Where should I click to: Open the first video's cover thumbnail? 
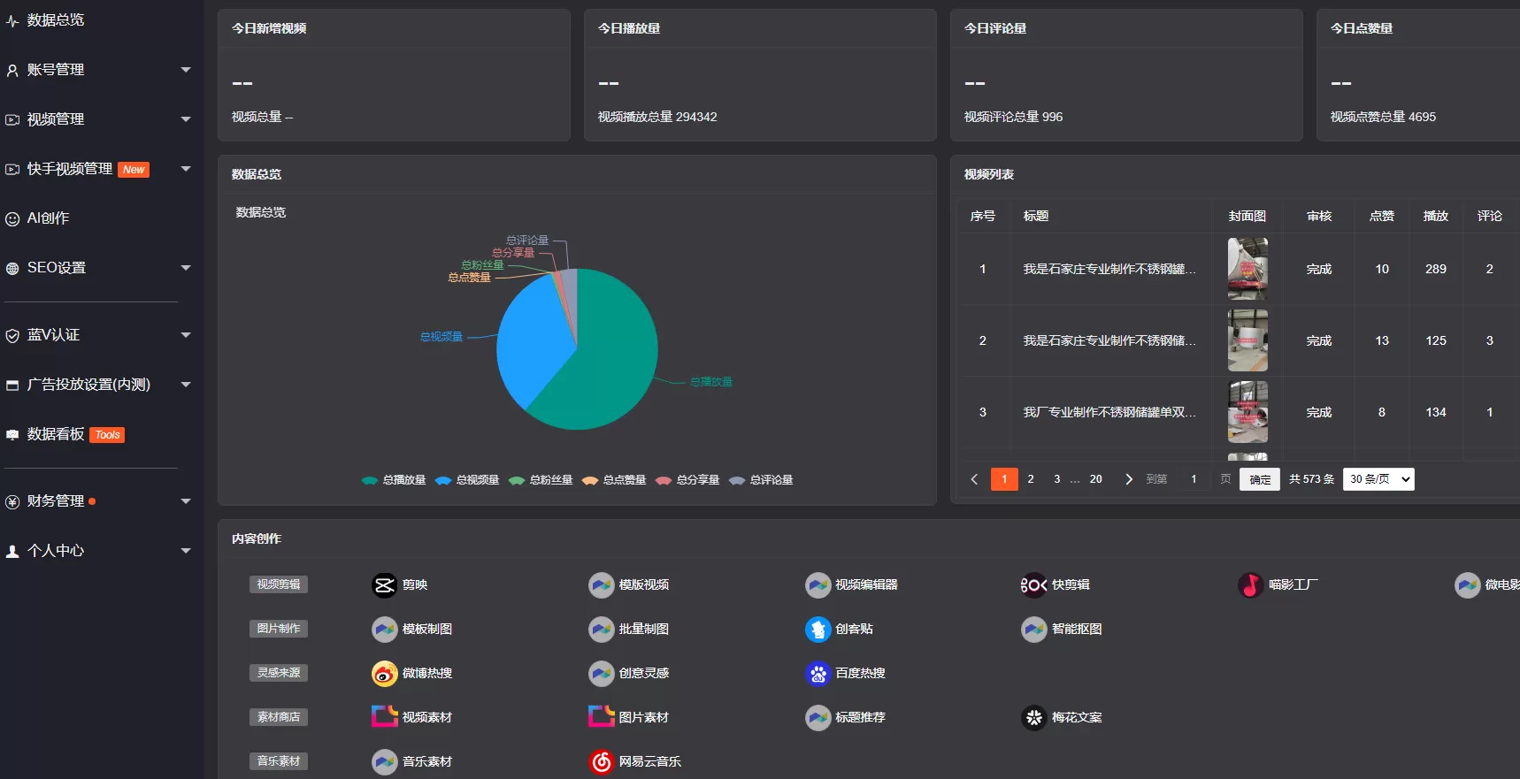click(x=1247, y=269)
